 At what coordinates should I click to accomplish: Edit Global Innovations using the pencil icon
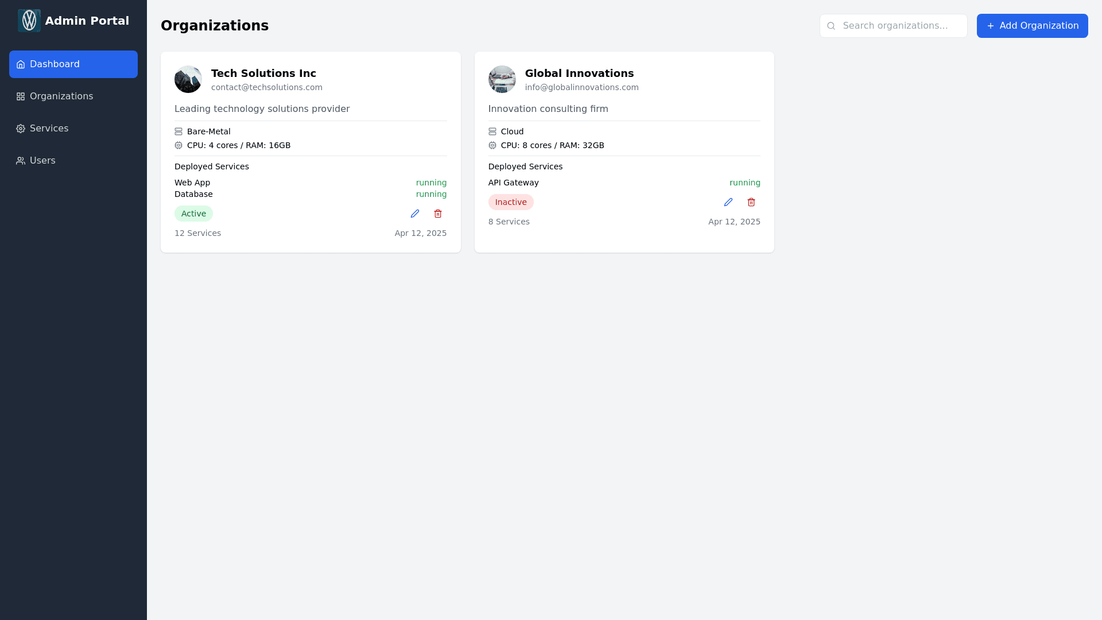728,202
